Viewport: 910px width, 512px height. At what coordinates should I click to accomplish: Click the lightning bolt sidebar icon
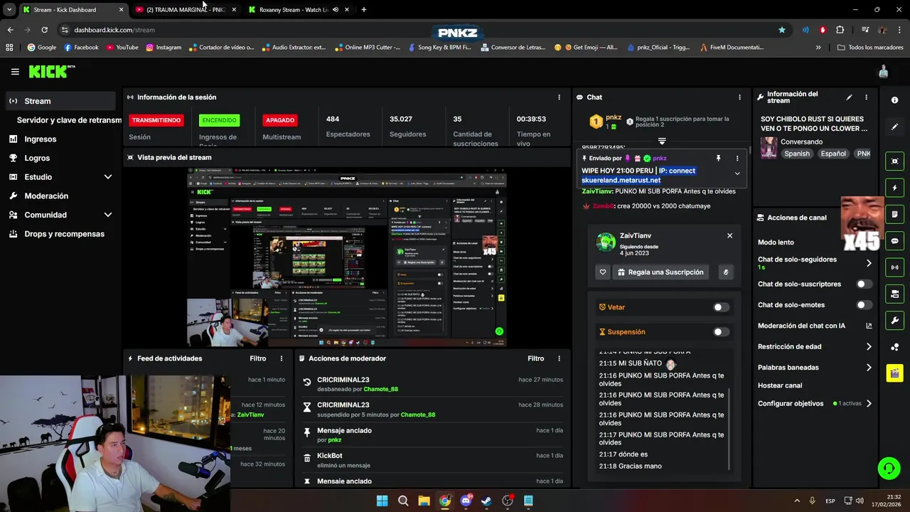(x=894, y=188)
